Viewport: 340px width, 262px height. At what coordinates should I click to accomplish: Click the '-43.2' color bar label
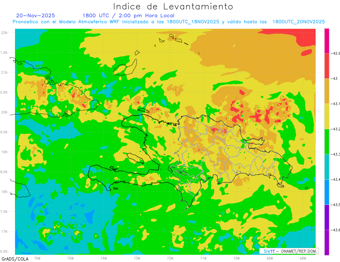coord(335,129)
